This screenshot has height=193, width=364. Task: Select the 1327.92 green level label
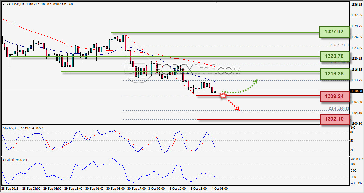click(x=334, y=32)
